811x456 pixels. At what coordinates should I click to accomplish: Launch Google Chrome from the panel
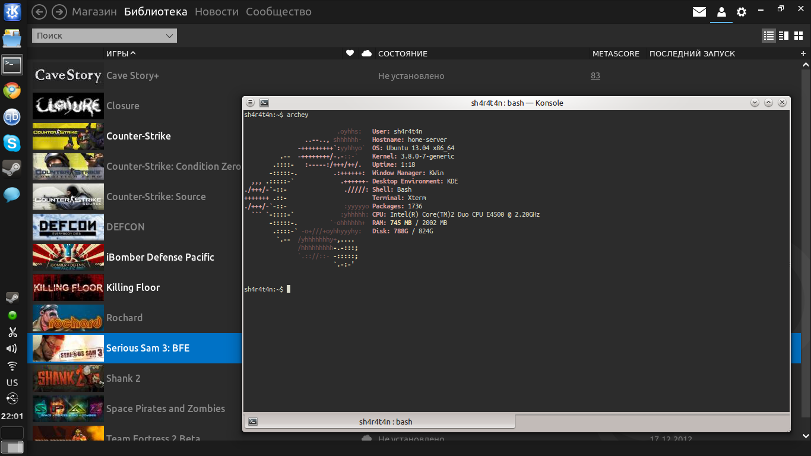coord(12,91)
